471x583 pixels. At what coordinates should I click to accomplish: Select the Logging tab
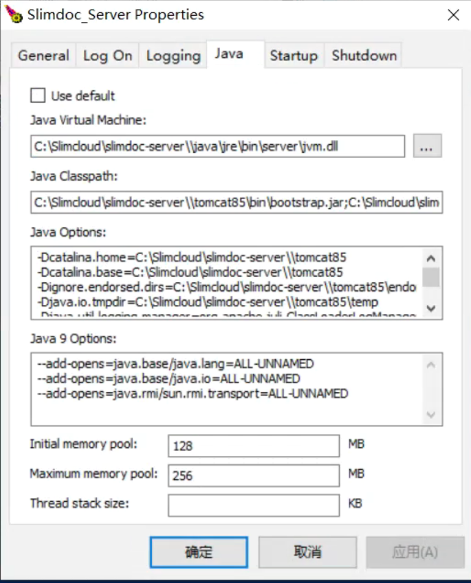173,56
